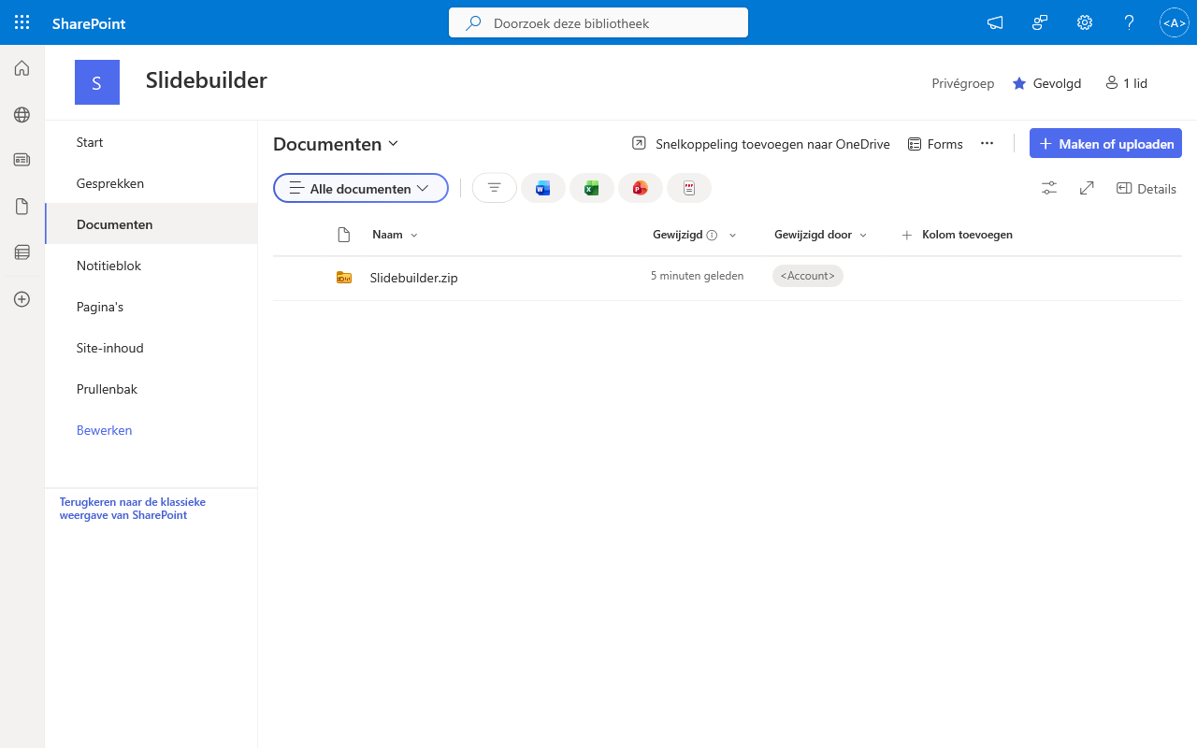Screen dimensions: 1197x748
Task: Click the search box 'Doorzoek deze bibliotheek'
Action: [598, 22]
